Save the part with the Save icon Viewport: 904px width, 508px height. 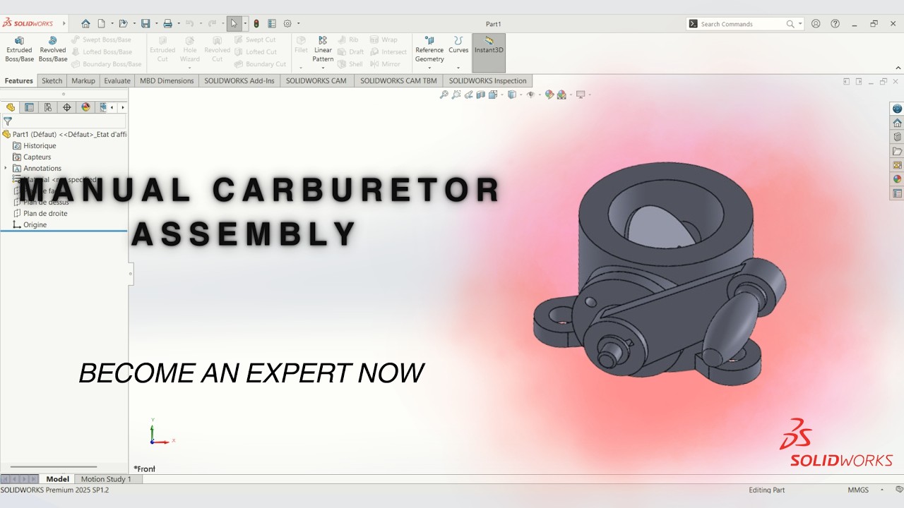point(145,23)
